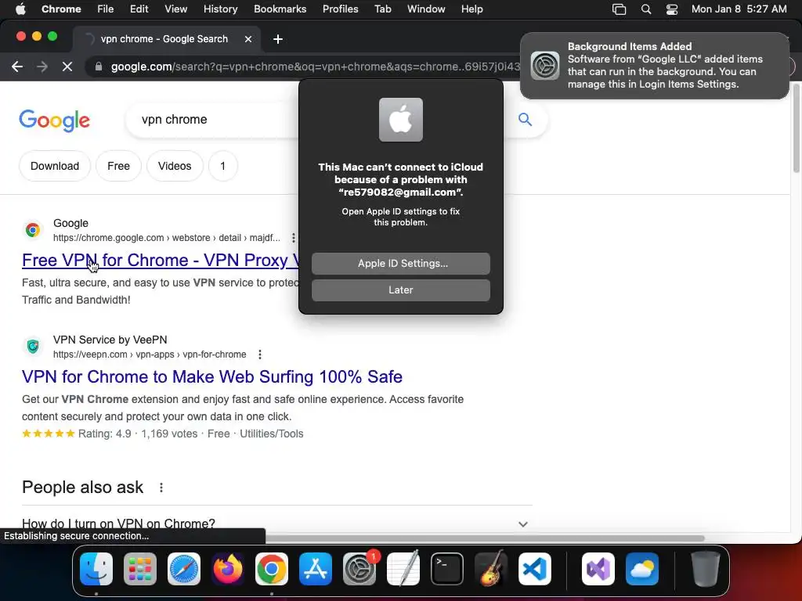Filter results with Free chip
Image resolution: width=802 pixels, height=601 pixels.
pyautogui.click(x=118, y=166)
